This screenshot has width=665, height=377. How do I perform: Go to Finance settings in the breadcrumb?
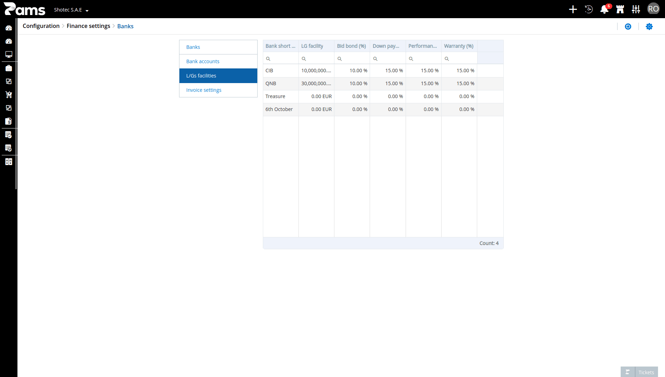point(88,26)
